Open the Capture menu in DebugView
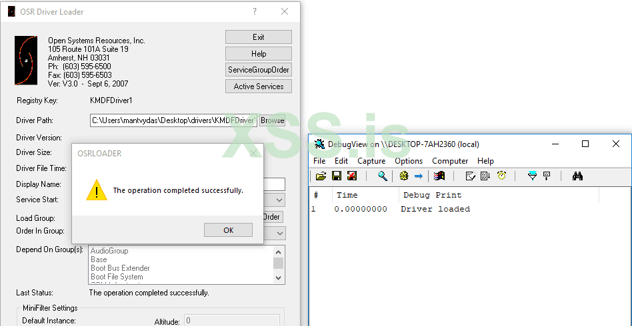 [371, 161]
